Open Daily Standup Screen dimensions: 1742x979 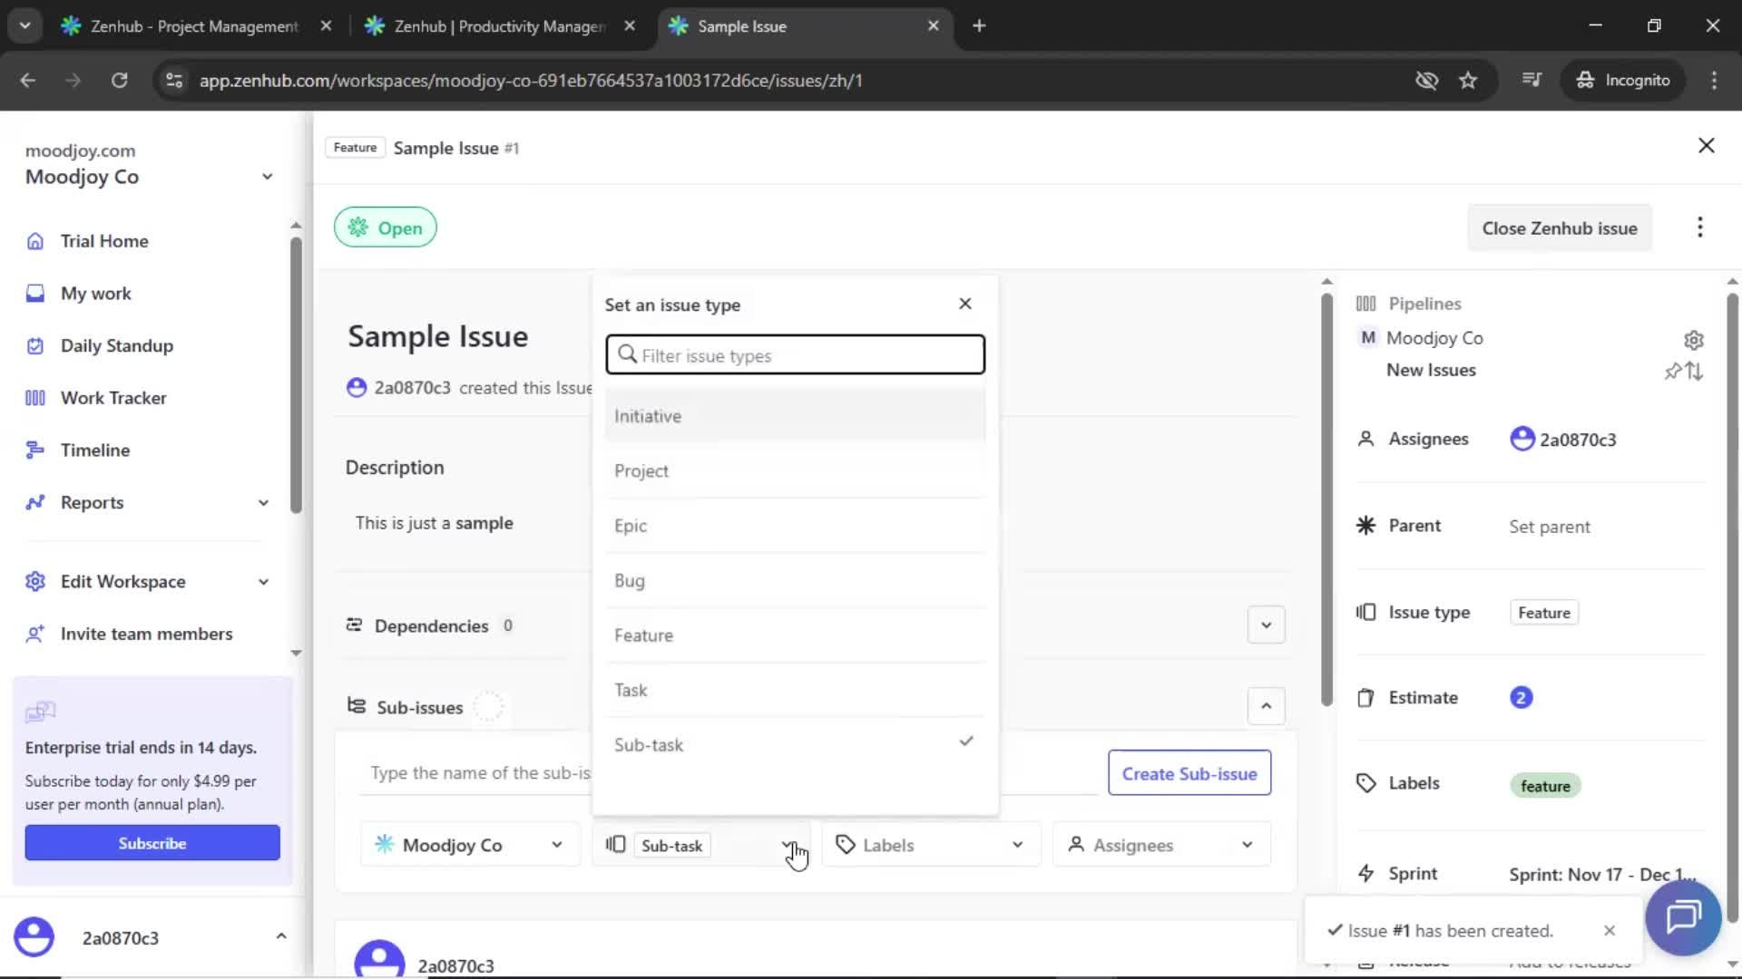(x=116, y=345)
